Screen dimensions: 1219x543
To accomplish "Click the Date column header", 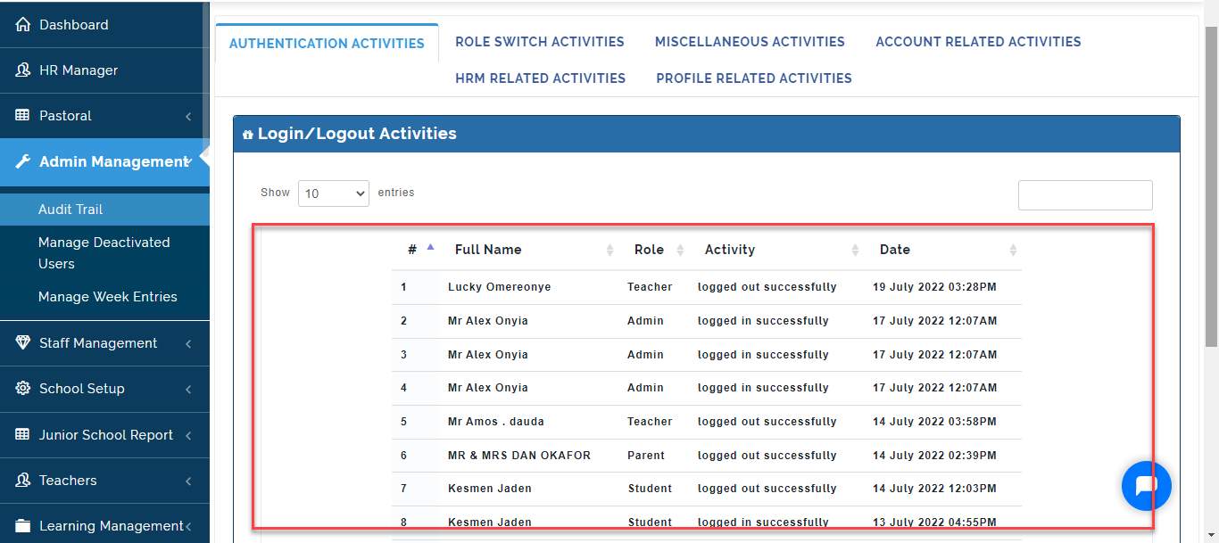I will [x=895, y=250].
